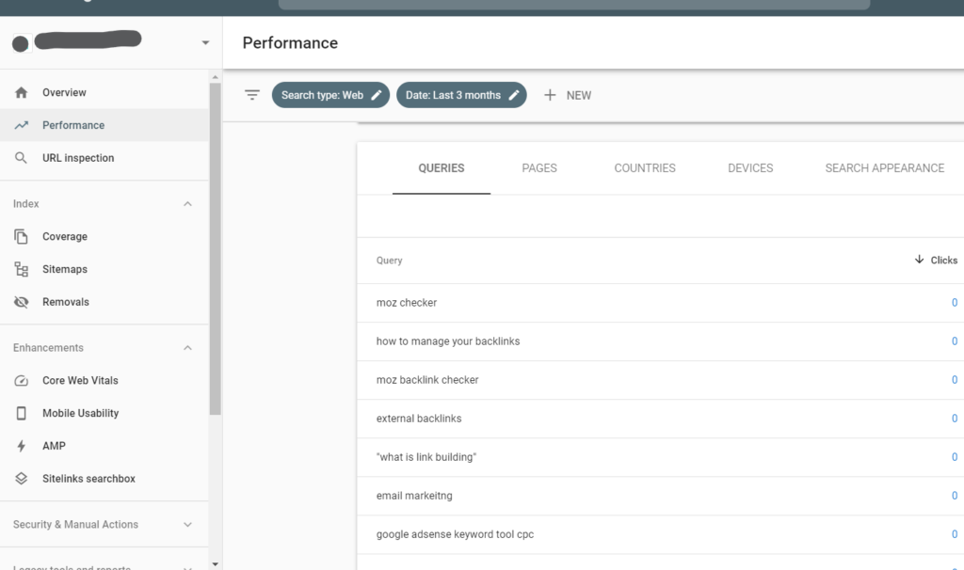Collapse the Enhancements section
The image size is (964, 570).
coord(187,347)
